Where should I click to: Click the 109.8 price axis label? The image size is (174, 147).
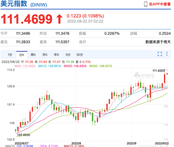[x=11, y=86]
